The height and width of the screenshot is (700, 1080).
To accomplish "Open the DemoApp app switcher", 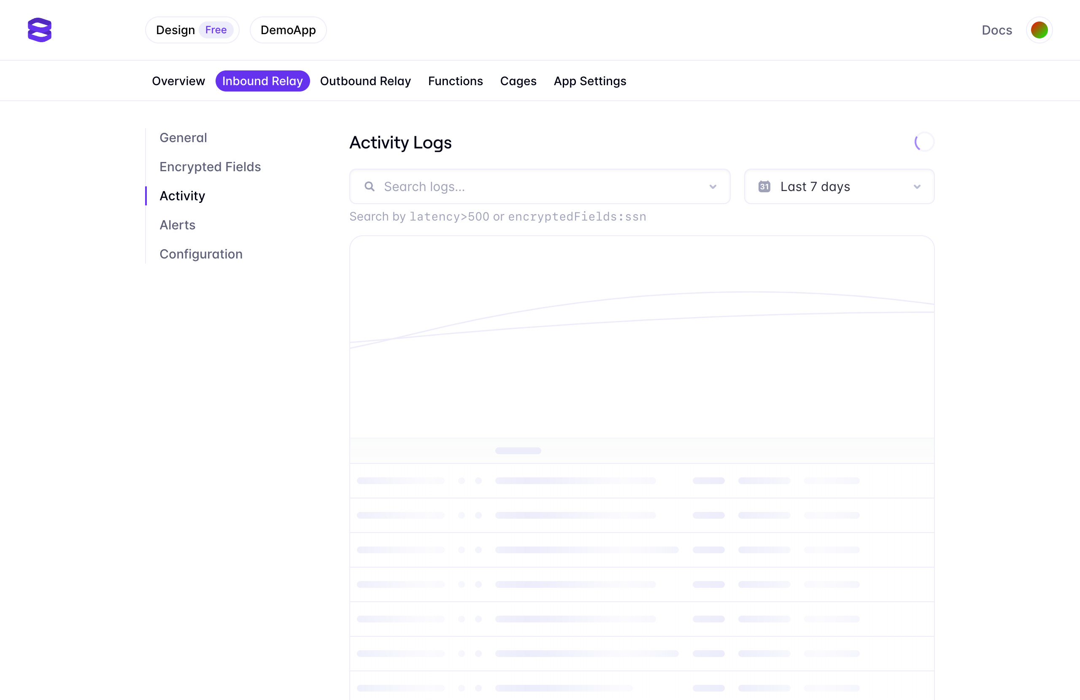I will [x=288, y=30].
